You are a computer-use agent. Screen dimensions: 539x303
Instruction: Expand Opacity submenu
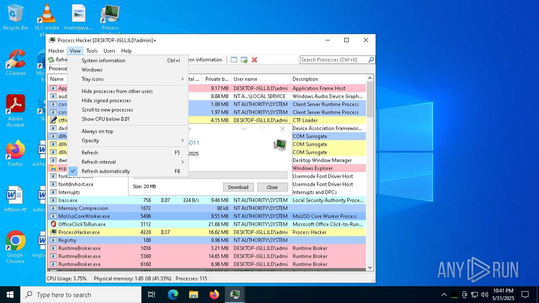click(128, 141)
